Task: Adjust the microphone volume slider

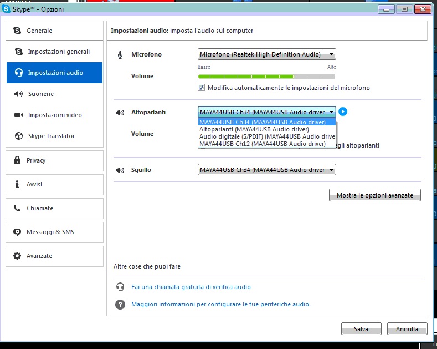Action: 267,77
